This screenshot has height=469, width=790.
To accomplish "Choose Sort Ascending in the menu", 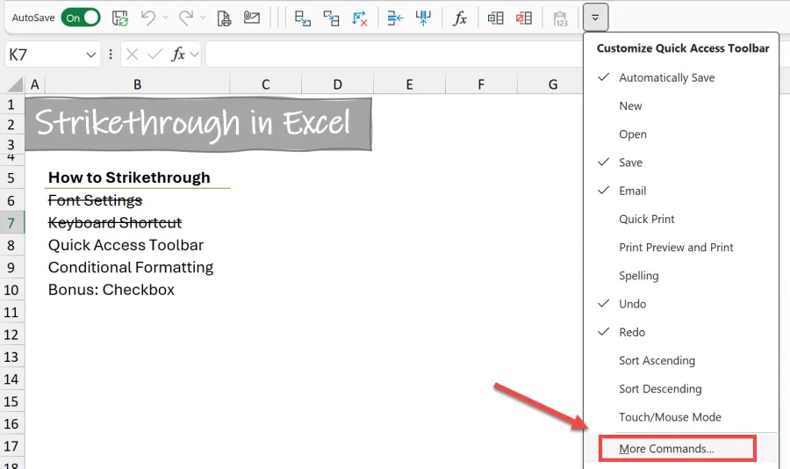I will click(x=657, y=361).
